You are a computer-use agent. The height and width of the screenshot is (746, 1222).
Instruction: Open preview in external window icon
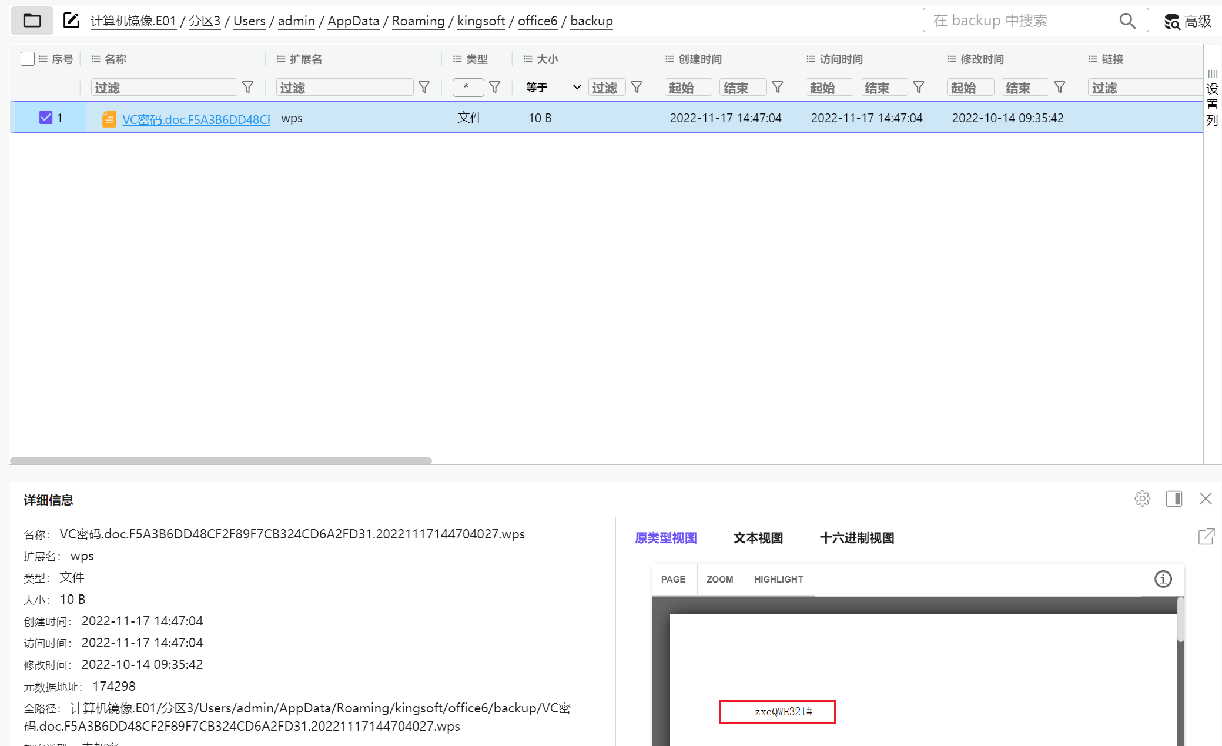[1206, 536]
